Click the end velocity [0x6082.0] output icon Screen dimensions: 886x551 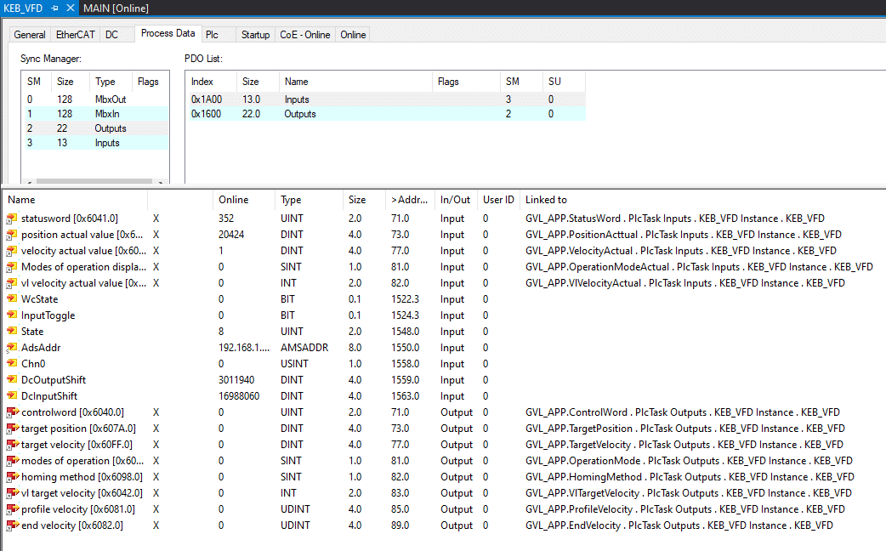(13, 525)
